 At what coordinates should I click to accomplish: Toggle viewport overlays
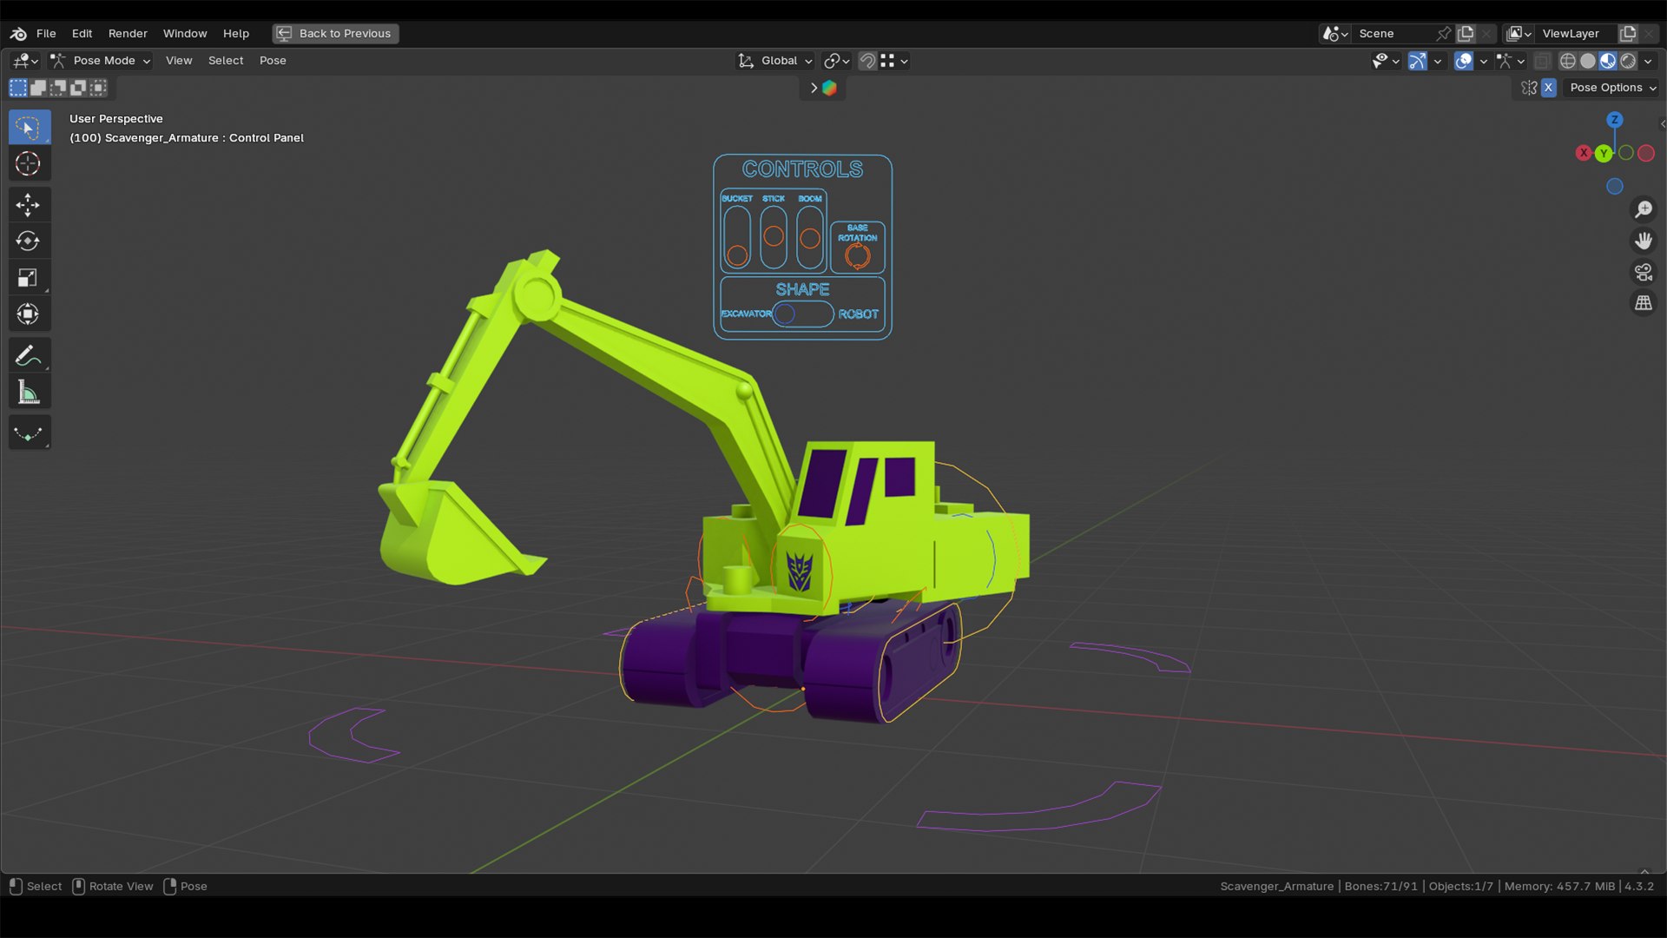1463,61
